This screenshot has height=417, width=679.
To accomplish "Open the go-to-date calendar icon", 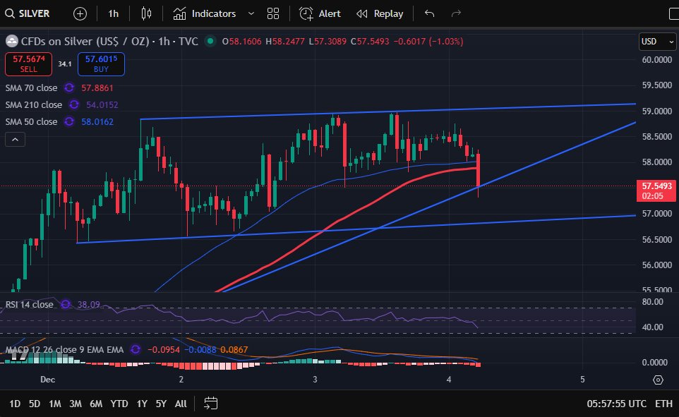I will point(210,404).
